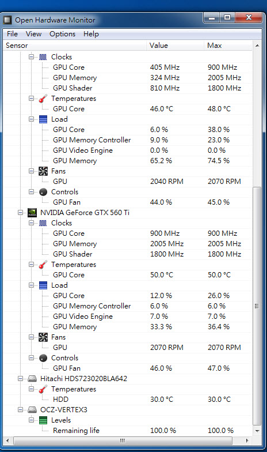Open the File menu
Viewport: 267px width, 452px height.
[x=13, y=34]
